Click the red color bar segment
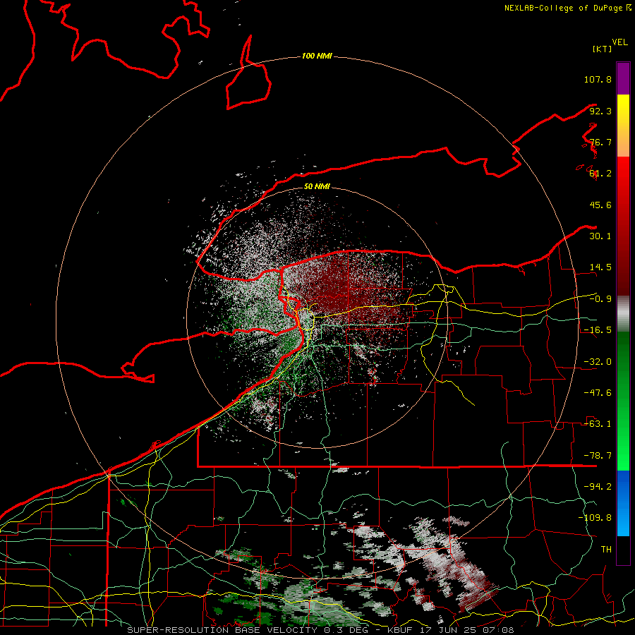The width and height of the screenshot is (635, 635). click(623, 226)
